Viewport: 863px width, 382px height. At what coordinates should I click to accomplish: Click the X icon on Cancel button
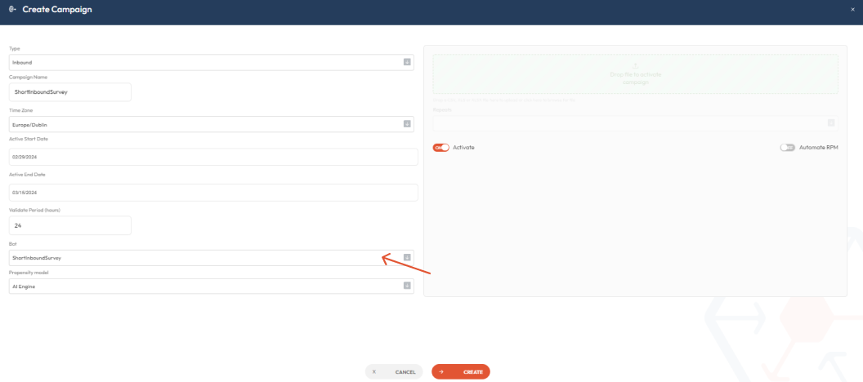tap(374, 372)
